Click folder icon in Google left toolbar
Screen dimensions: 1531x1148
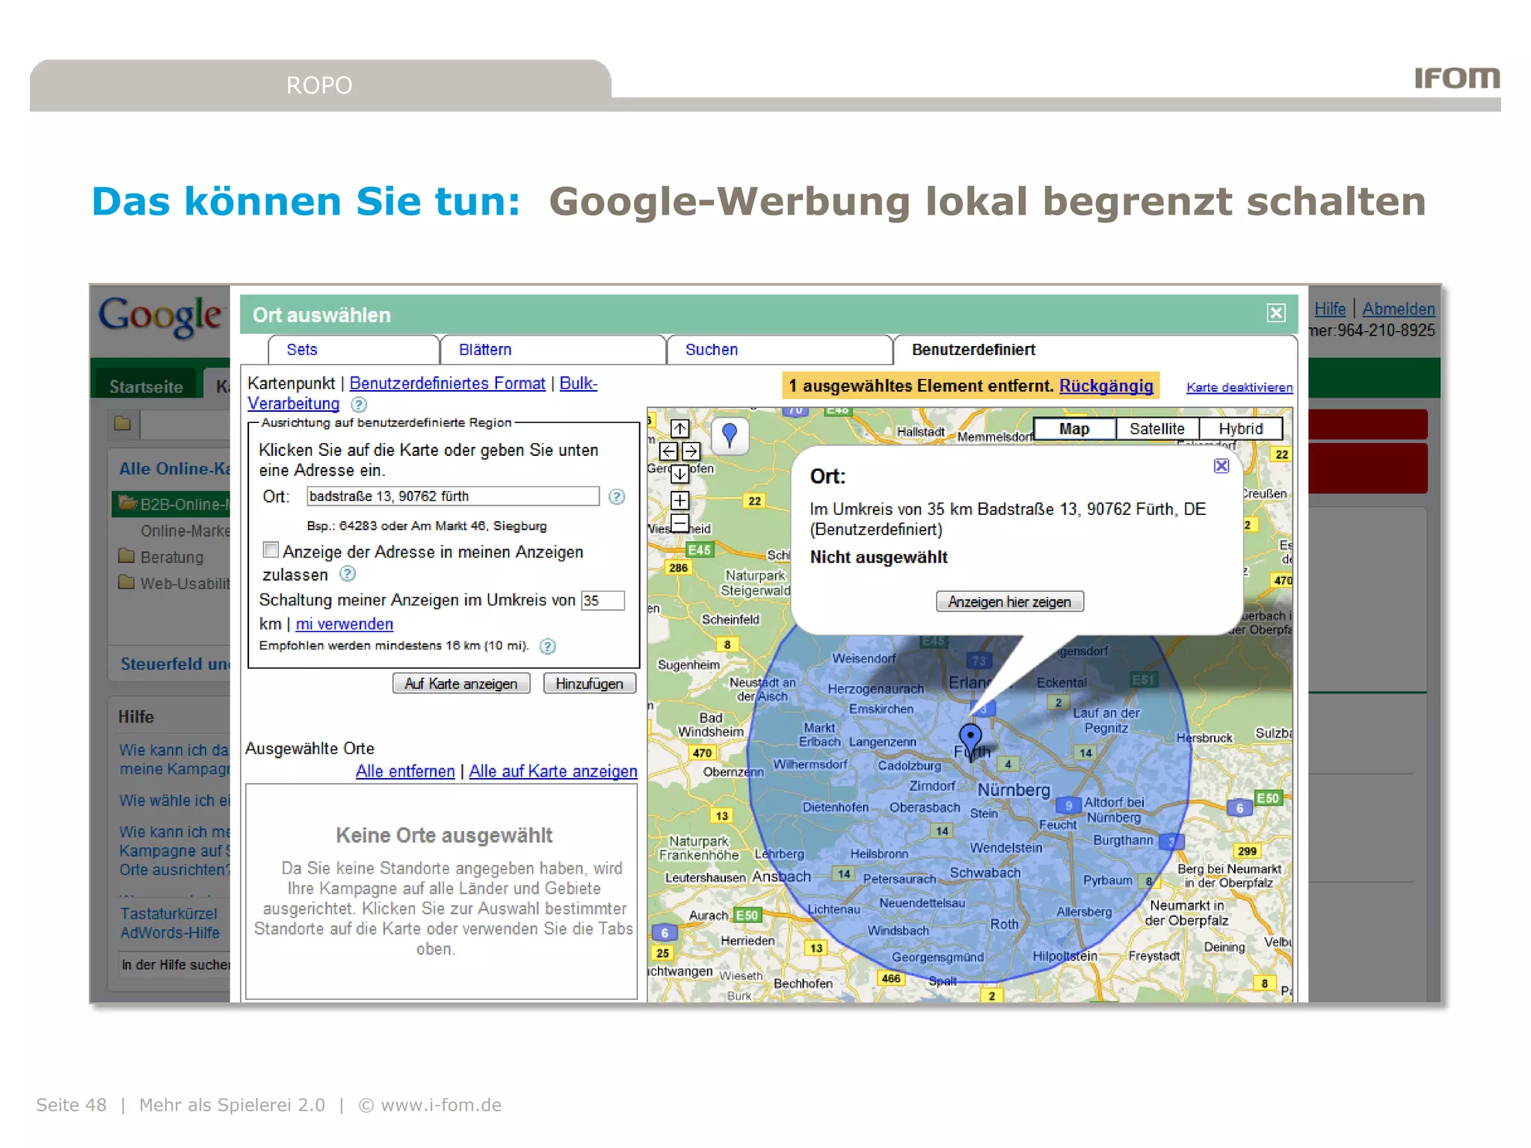click(x=123, y=424)
